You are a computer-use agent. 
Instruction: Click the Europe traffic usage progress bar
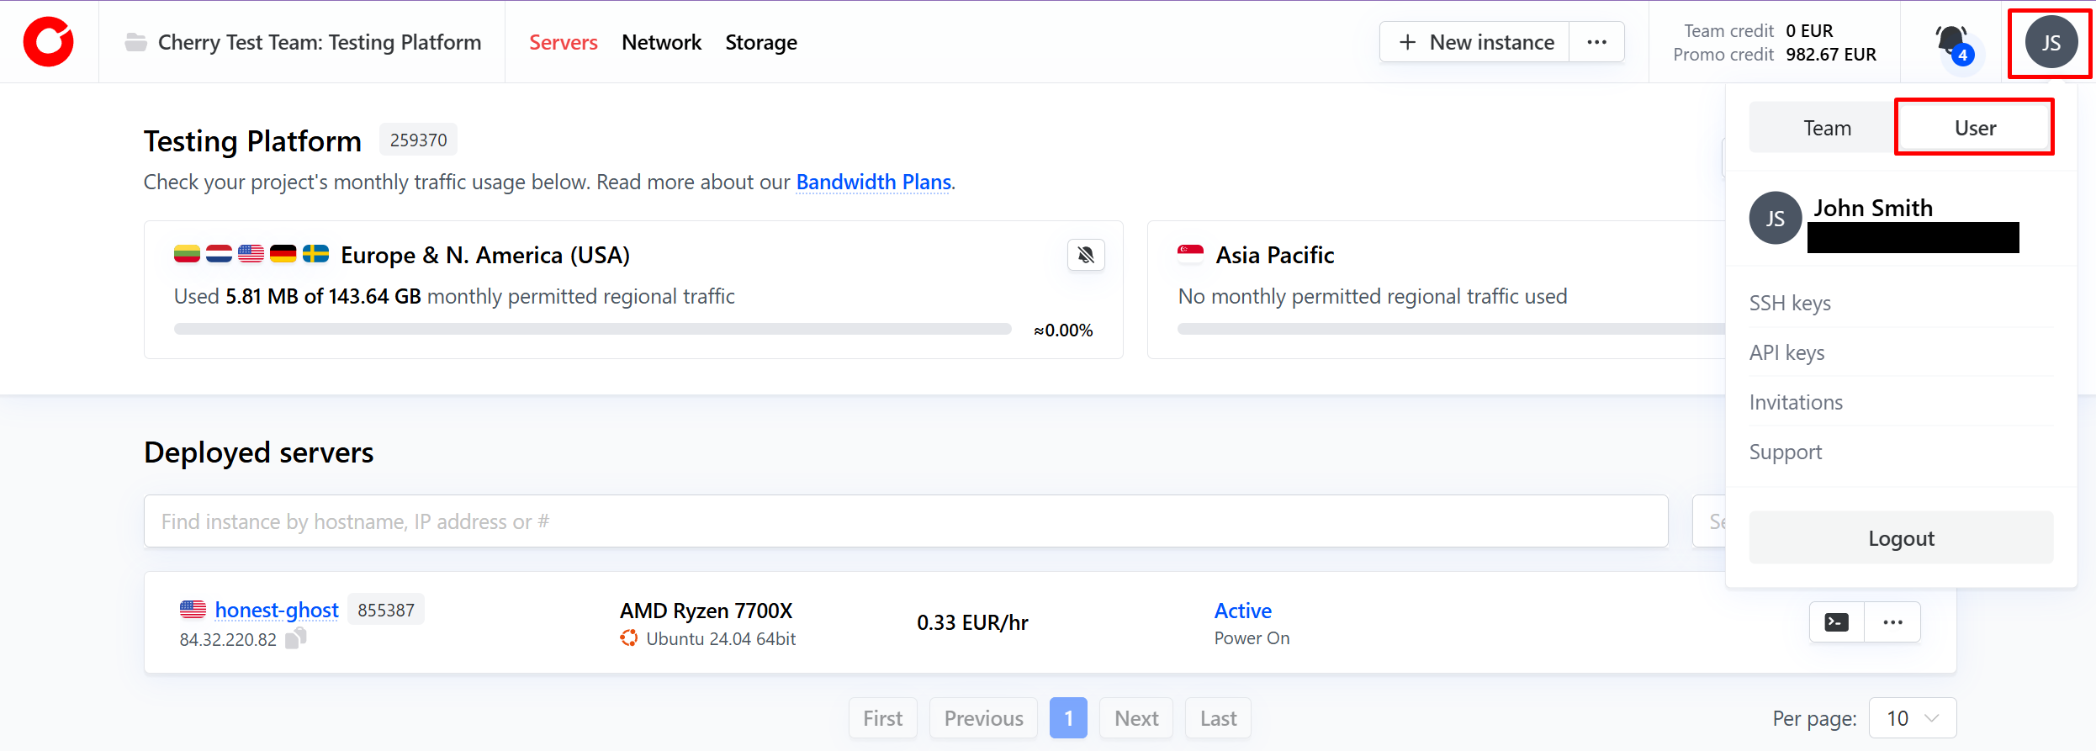click(592, 330)
